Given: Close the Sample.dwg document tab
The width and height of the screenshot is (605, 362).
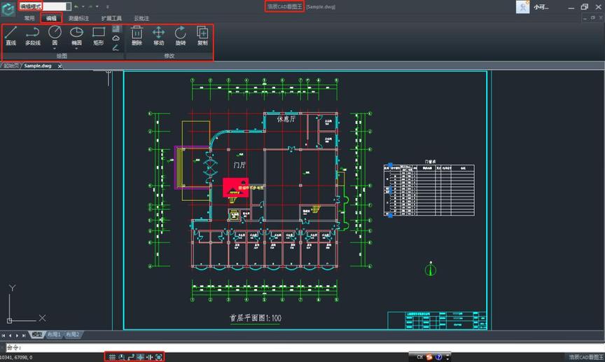Looking at the screenshot, I should pos(60,66).
